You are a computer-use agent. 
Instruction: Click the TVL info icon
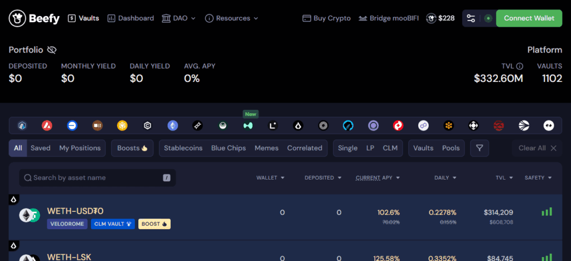pyautogui.click(x=520, y=66)
